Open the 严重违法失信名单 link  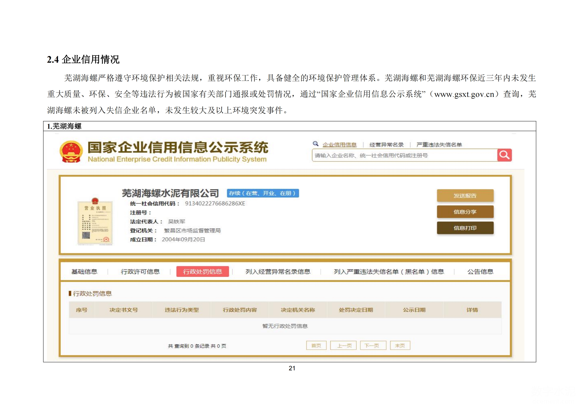(x=439, y=145)
